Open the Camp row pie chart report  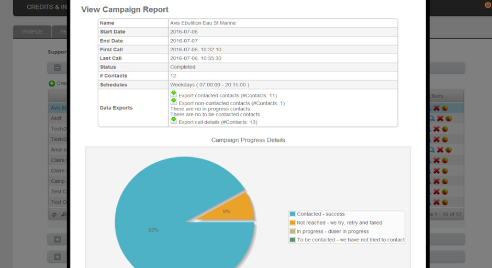tap(445, 181)
